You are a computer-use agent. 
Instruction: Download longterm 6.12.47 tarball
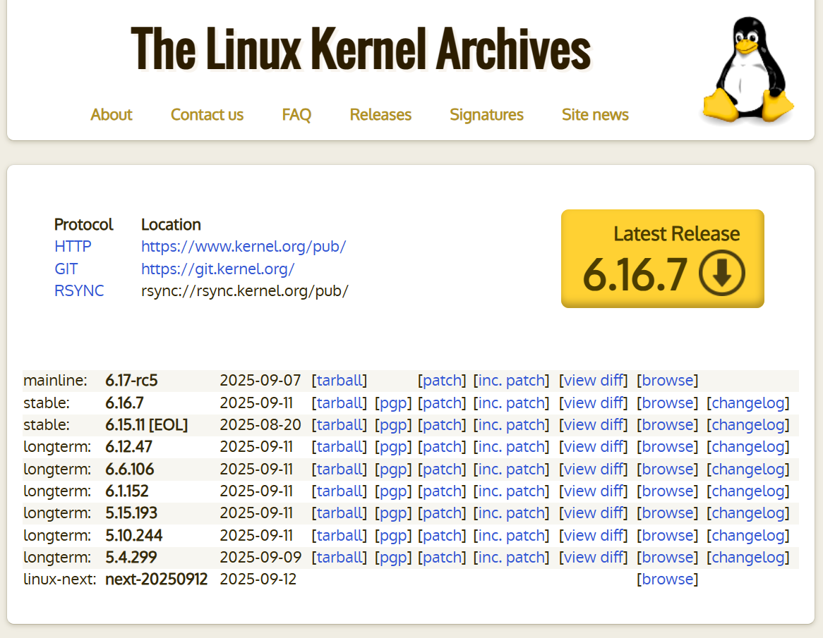(340, 447)
